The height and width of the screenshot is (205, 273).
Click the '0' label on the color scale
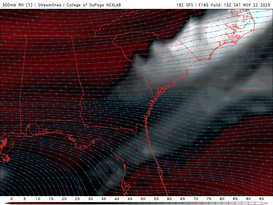tap(12, 199)
